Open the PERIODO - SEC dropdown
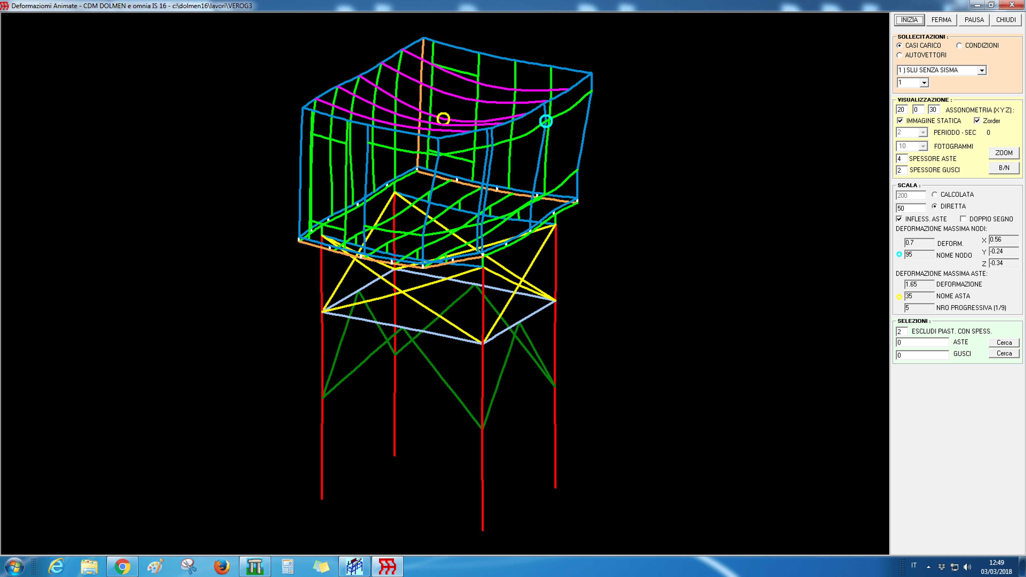This screenshot has height=577, width=1026. [912, 132]
